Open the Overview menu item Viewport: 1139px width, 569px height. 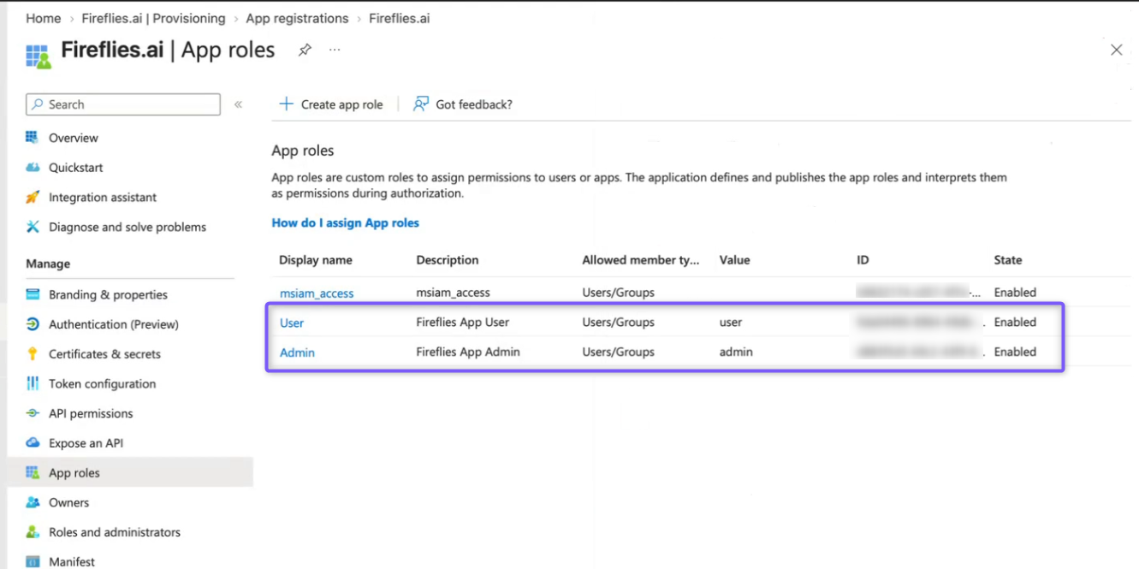point(74,138)
